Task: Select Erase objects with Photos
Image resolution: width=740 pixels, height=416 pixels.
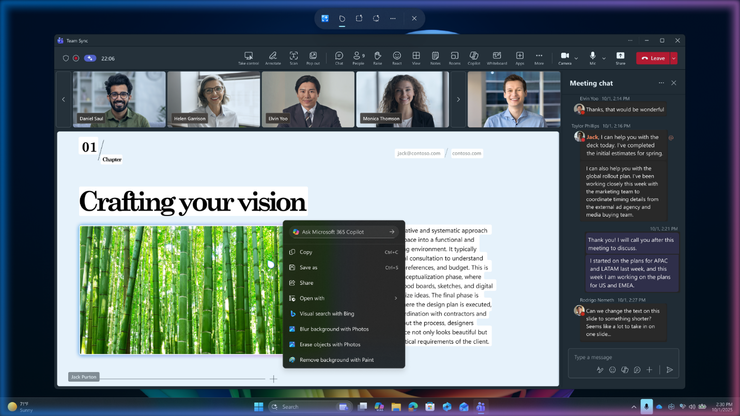Action: [344, 344]
